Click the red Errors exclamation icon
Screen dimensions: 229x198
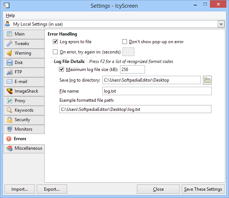9,139
